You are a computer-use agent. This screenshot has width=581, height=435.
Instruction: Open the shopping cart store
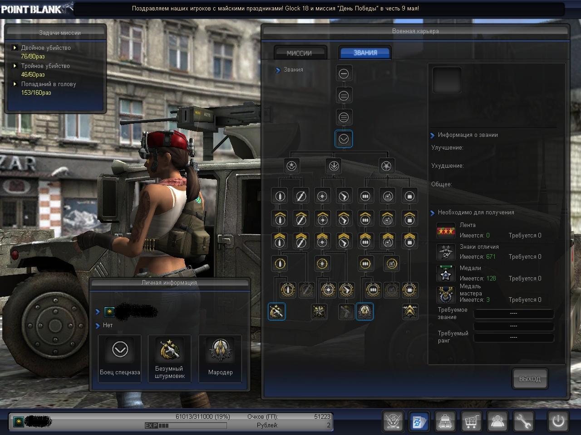471,421
